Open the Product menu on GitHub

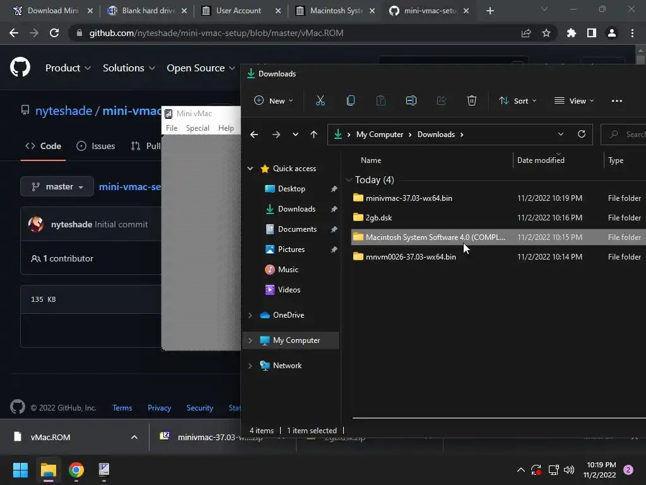coord(68,68)
